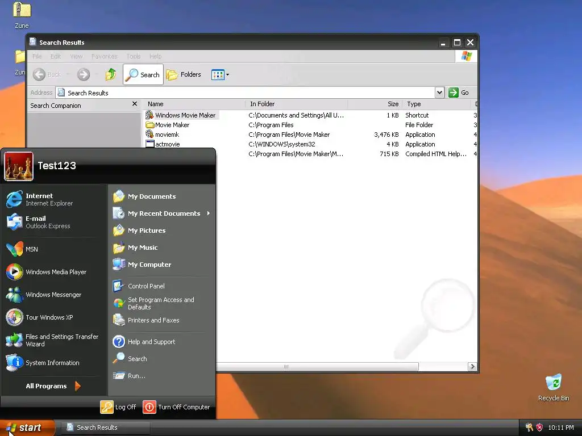
Task: Close the Search Companion pane
Action: pos(135,104)
